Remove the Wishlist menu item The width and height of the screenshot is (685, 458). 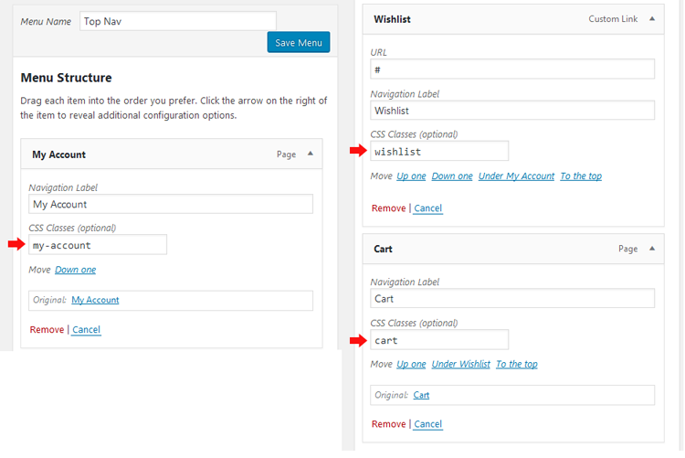tap(388, 208)
